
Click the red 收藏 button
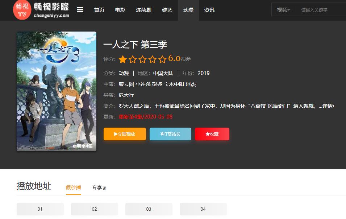(212, 134)
